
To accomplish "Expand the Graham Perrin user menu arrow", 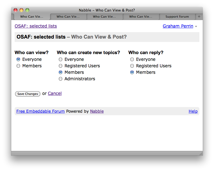I will [x=196, y=26].
